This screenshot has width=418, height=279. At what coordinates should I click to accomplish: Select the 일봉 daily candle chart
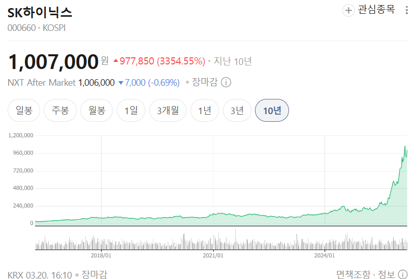(24, 111)
